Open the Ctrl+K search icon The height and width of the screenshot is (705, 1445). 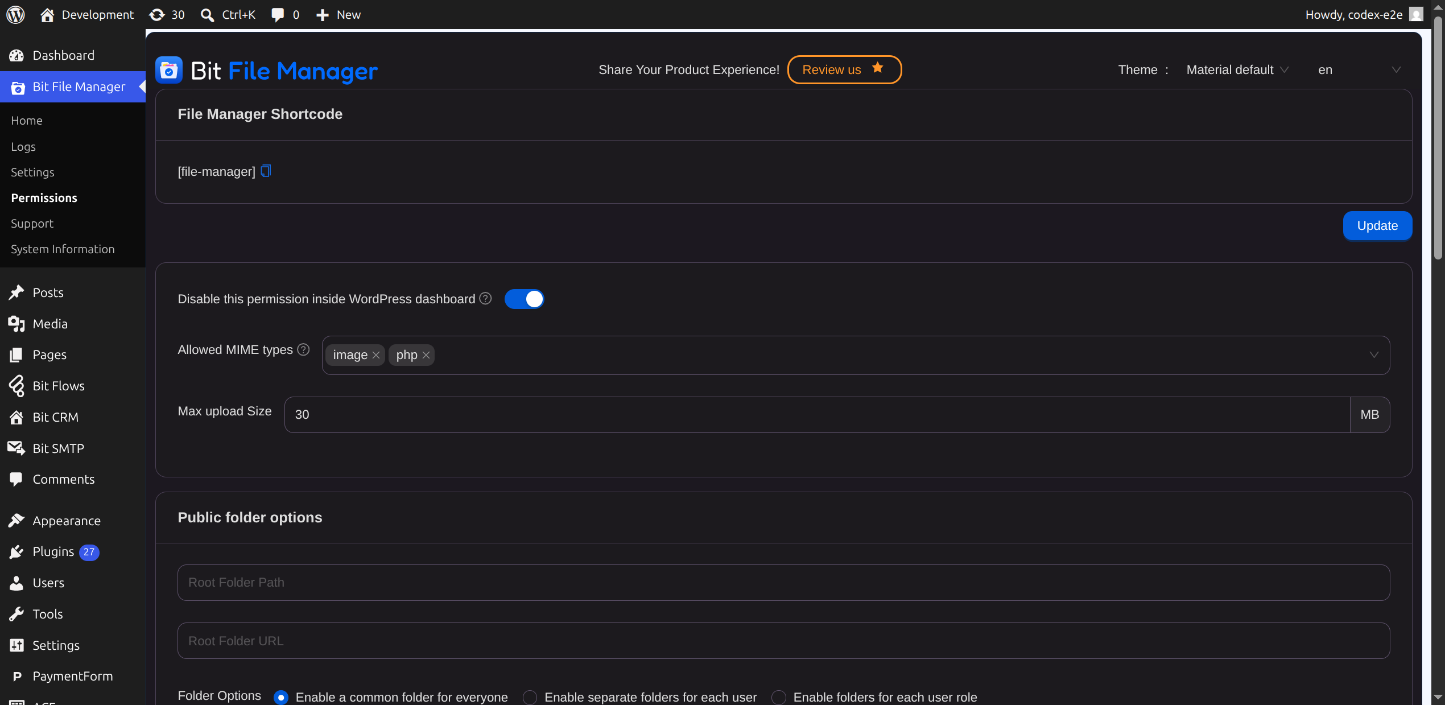[208, 15]
